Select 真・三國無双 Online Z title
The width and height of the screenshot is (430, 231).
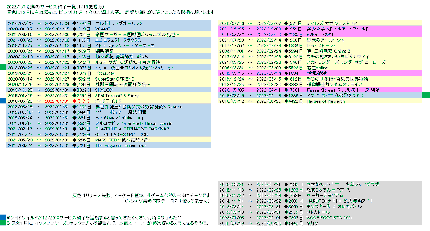[329, 51]
